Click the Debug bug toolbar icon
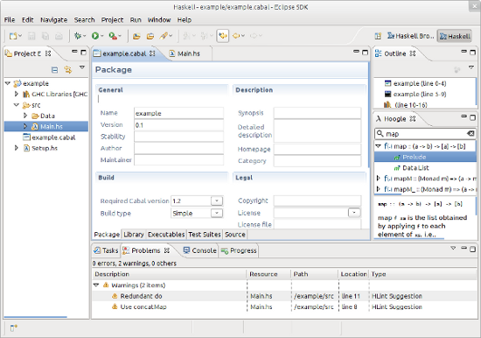Image resolution: width=481 pixels, height=338 pixels. point(78,36)
